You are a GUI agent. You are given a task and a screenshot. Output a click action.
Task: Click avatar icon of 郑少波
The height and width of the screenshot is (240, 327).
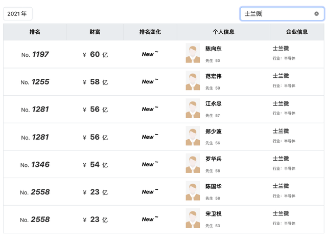click(x=193, y=136)
